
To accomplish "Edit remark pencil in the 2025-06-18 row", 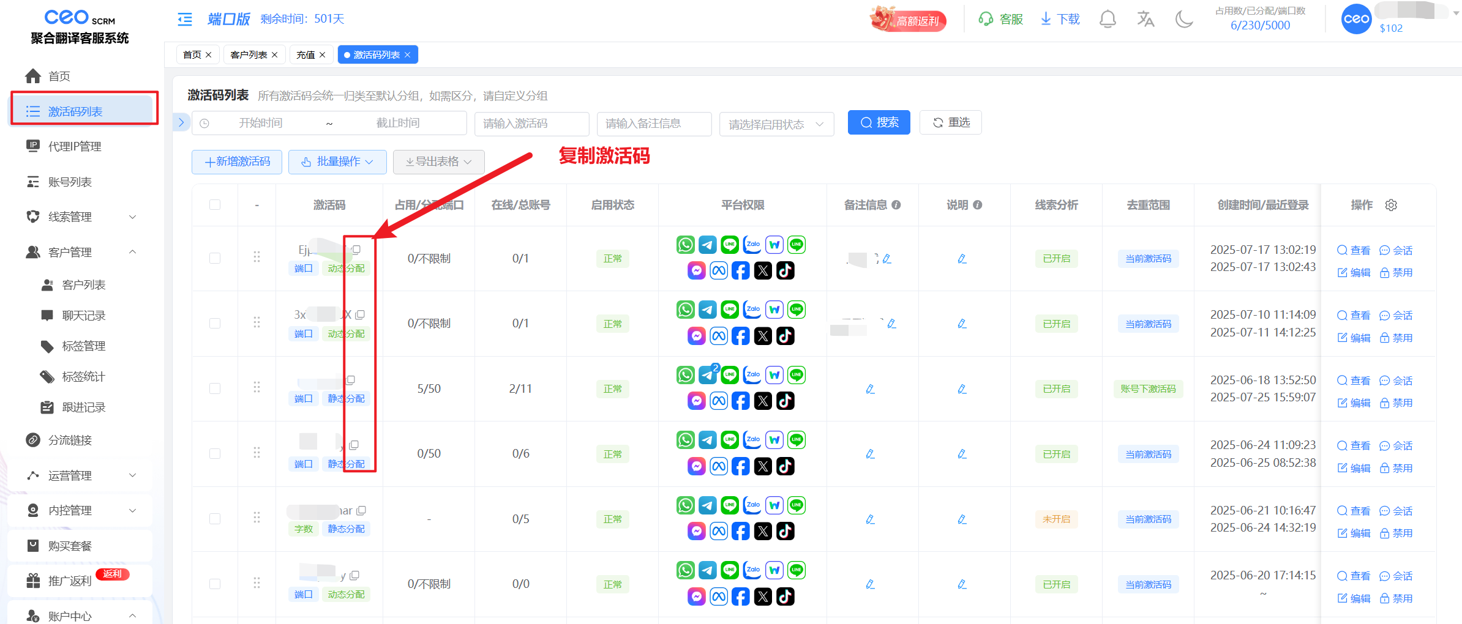I will [870, 389].
